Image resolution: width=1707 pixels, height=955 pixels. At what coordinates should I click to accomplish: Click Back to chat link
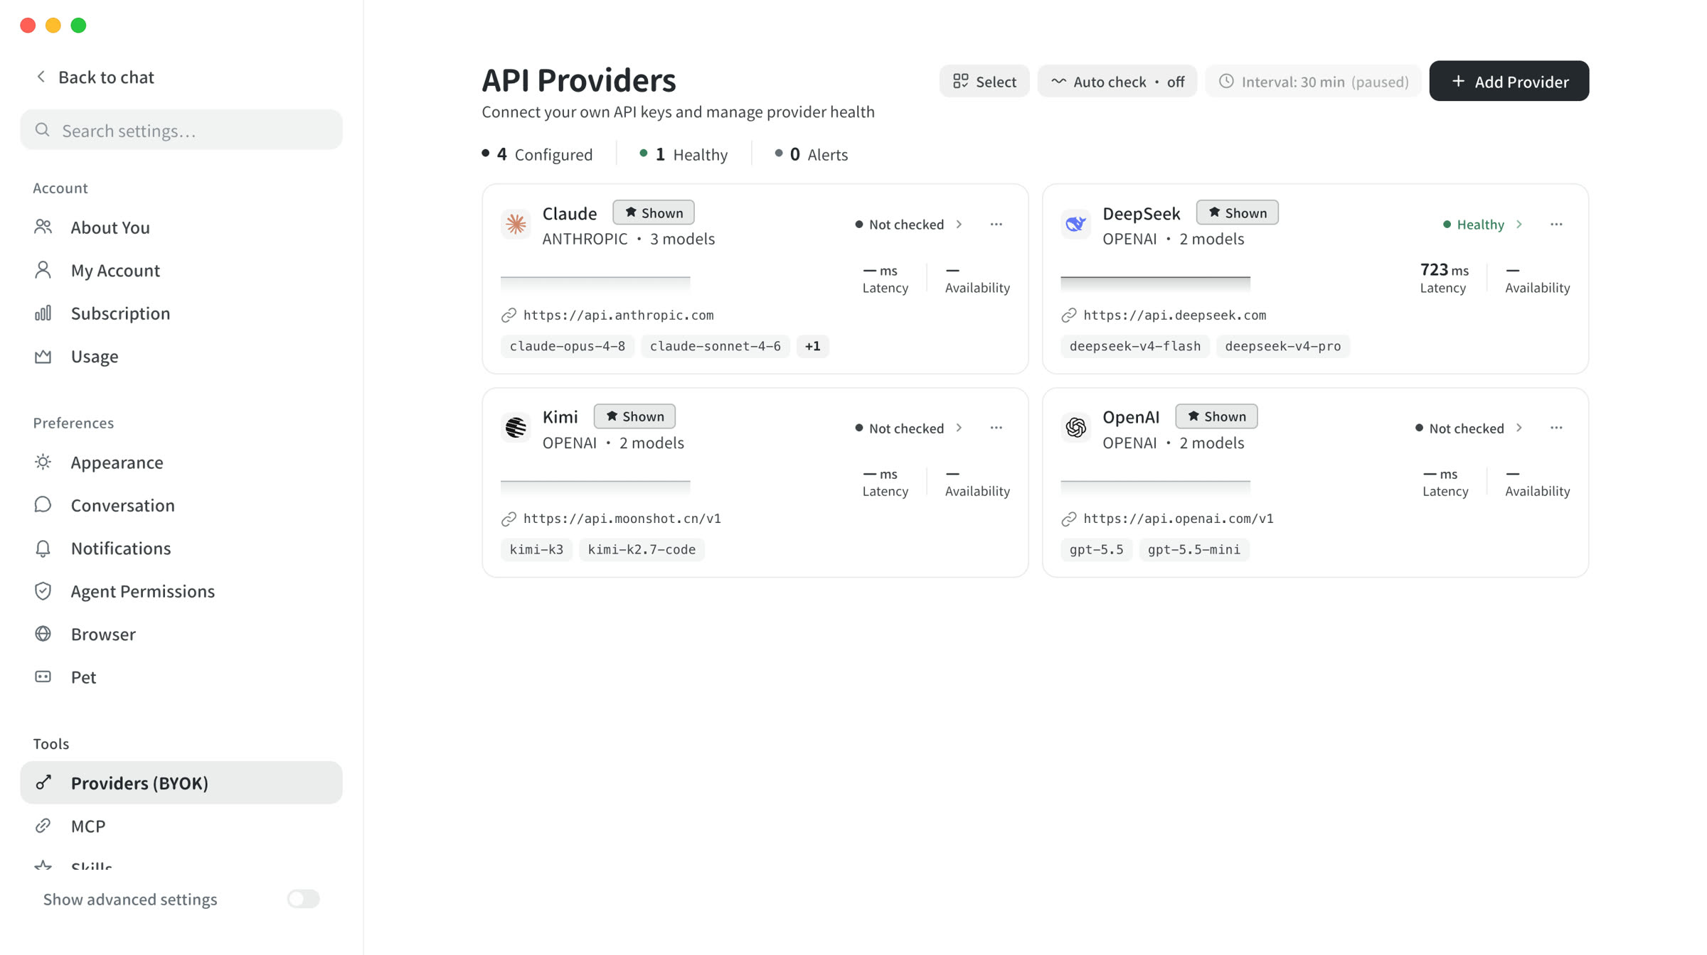(x=95, y=77)
